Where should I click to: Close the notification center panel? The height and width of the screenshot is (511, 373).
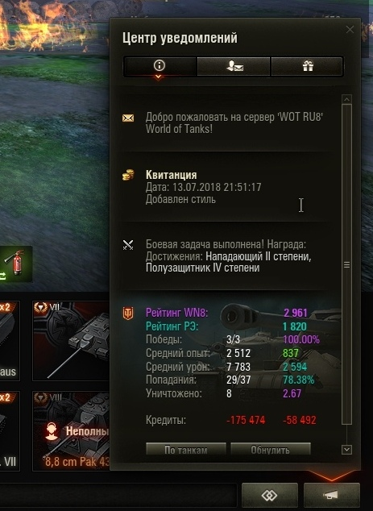(350, 30)
